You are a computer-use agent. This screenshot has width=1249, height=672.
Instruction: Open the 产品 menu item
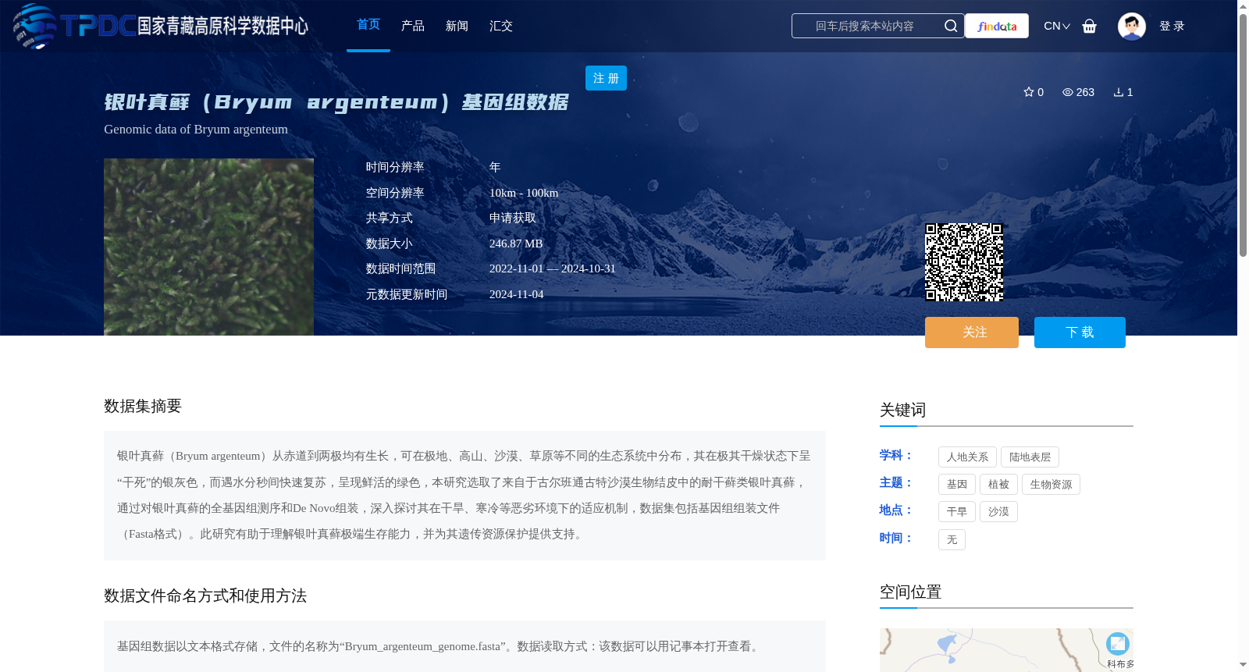pos(413,26)
